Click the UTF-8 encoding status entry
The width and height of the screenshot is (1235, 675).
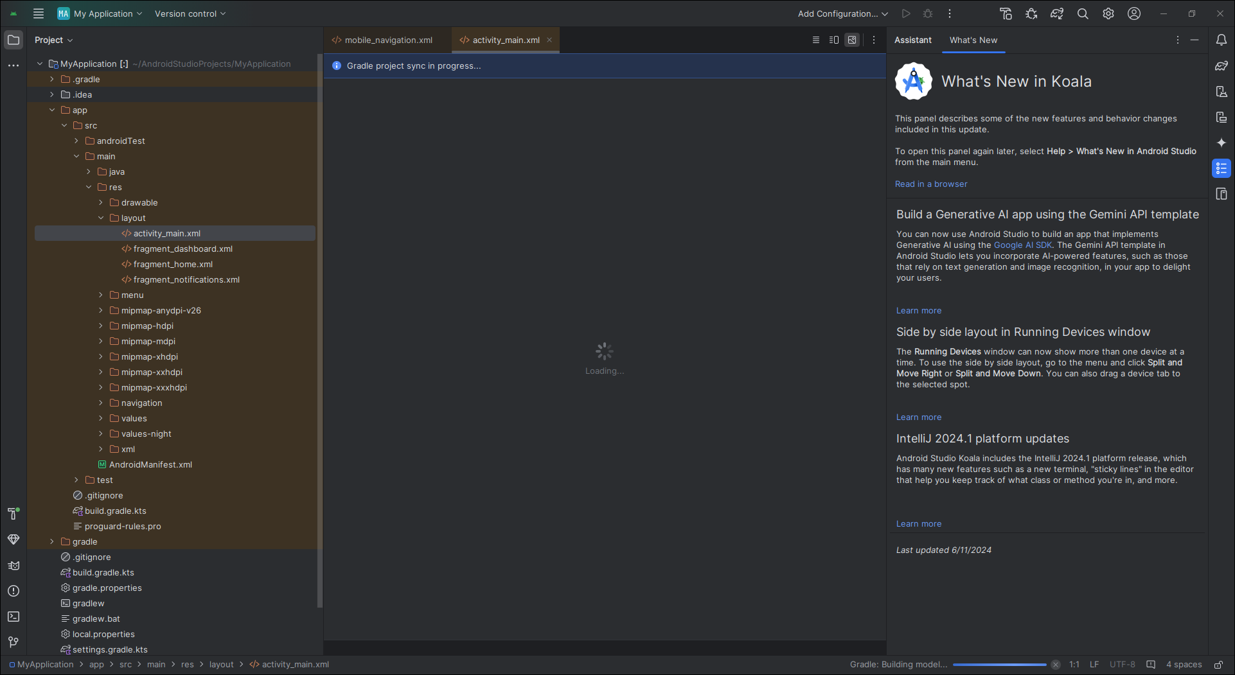[1122, 665]
